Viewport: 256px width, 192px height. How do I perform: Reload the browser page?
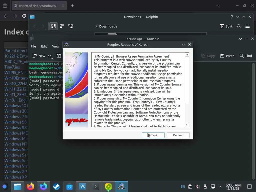(x=24, y=16)
